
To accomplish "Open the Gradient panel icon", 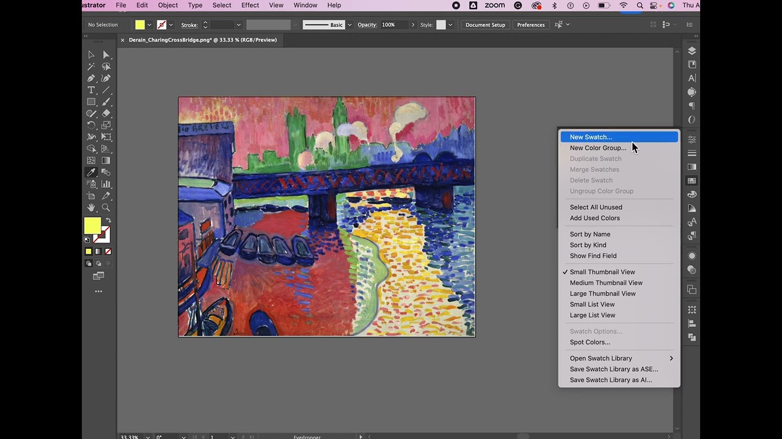I will pyautogui.click(x=692, y=166).
